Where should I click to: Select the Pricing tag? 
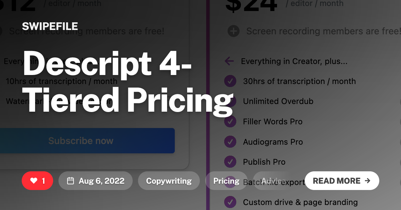tap(226, 181)
